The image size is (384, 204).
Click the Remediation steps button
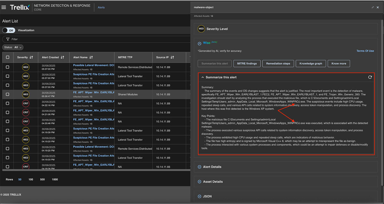[278, 63]
